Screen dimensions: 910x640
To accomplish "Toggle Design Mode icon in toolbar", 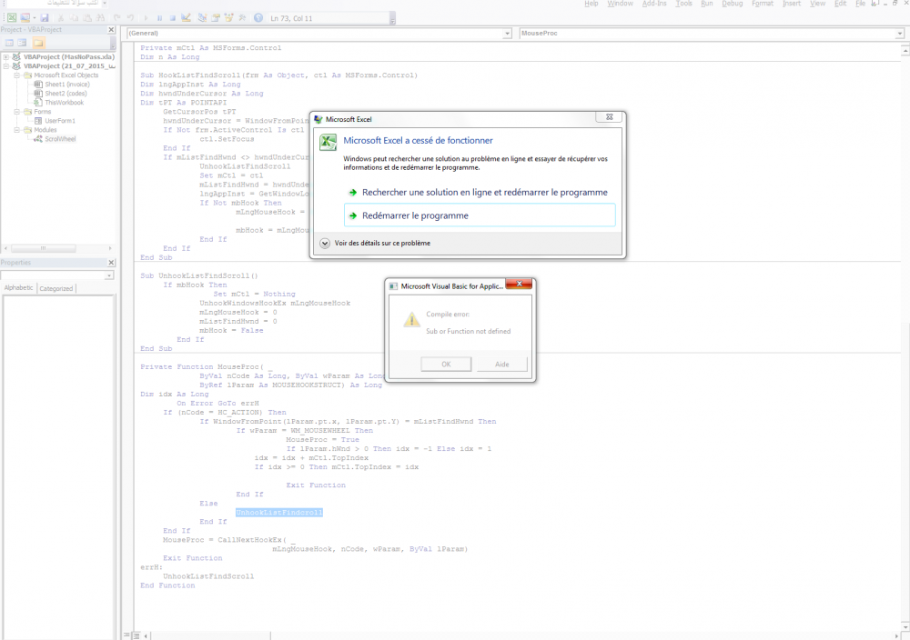I will coord(187,17).
